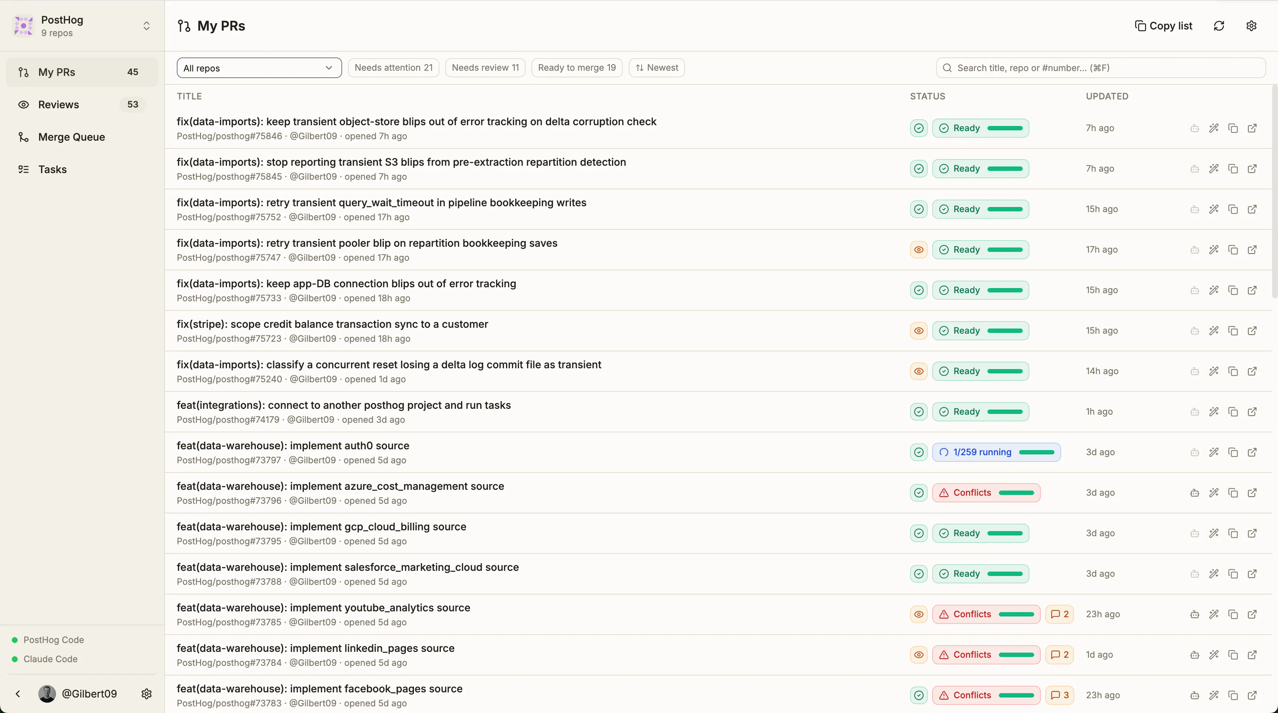Click the eye review badge on PR #75723
The image size is (1278, 713).
coord(919,330)
